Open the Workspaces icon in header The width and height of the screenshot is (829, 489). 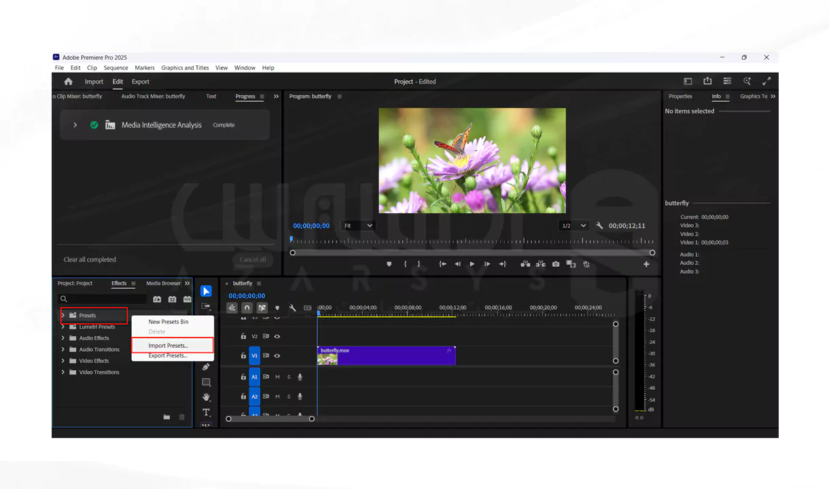pyautogui.click(x=688, y=81)
